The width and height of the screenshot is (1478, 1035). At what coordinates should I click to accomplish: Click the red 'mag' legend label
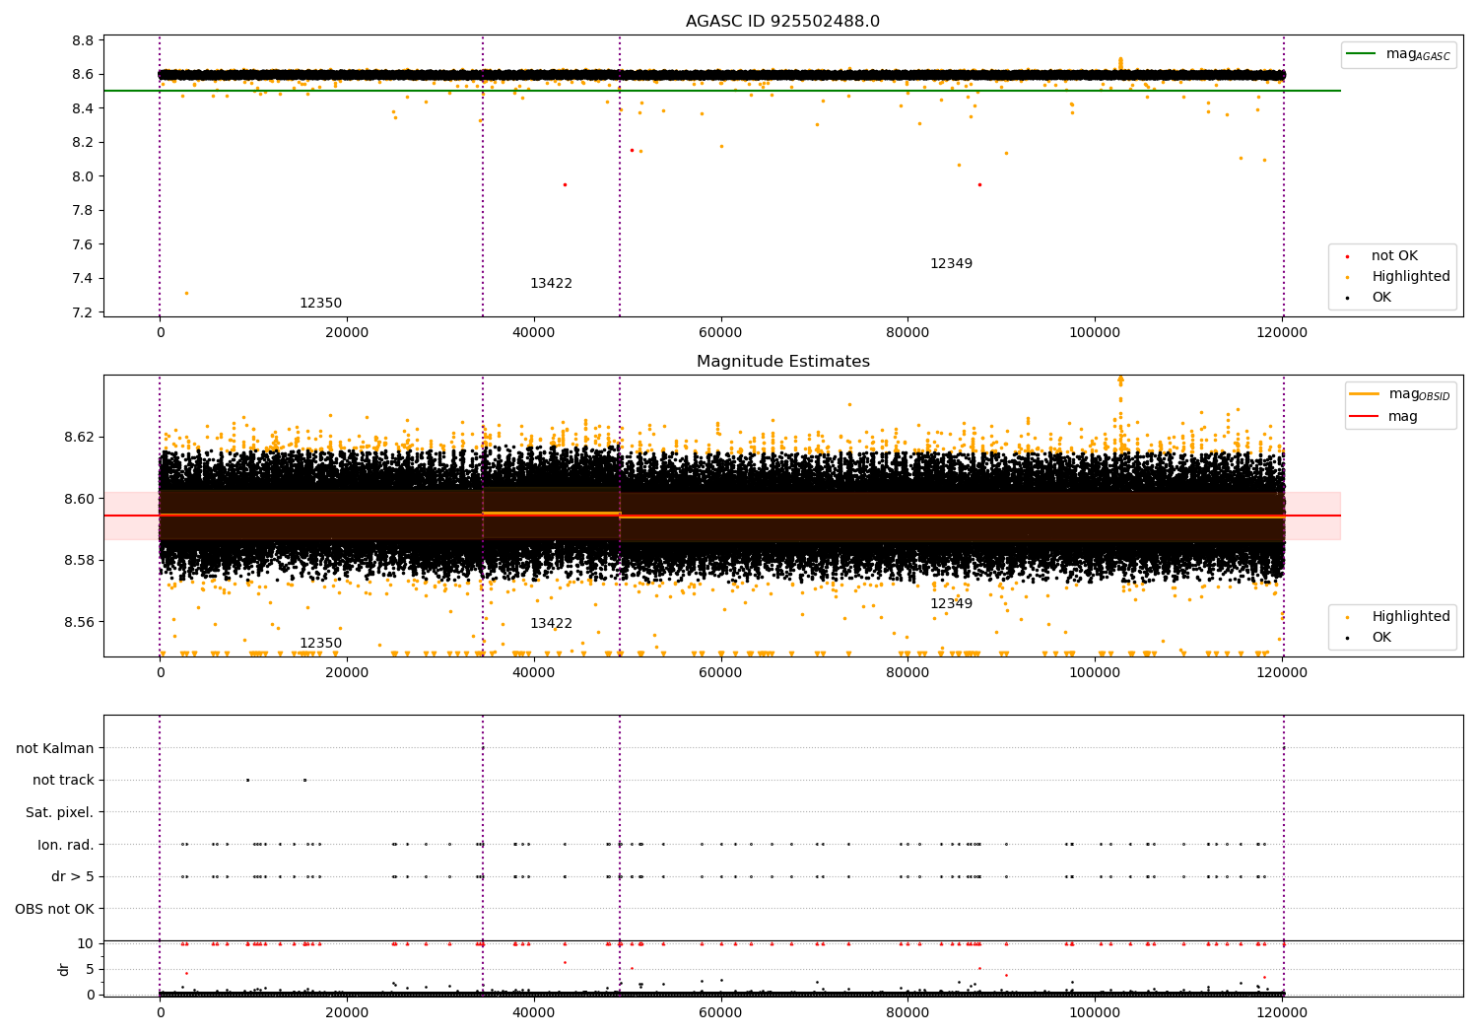tap(1403, 416)
